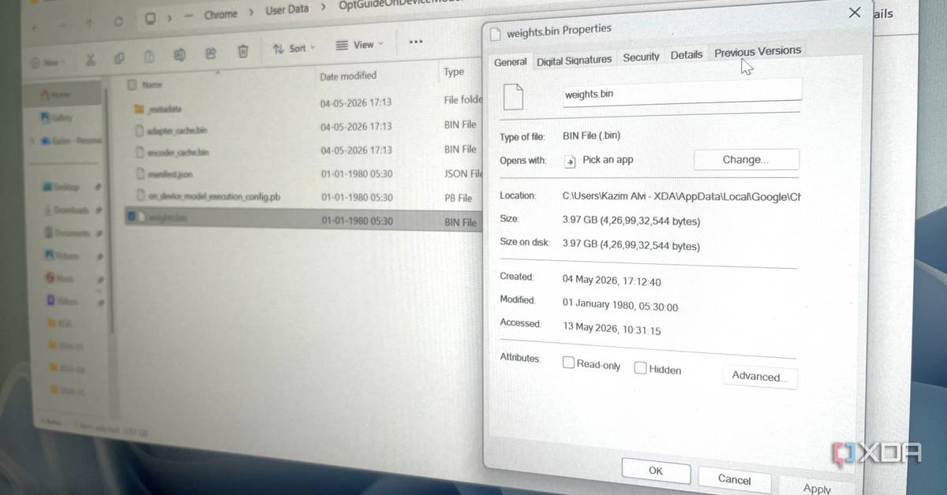Image resolution: width=947 pixels, height=495 pixels.
Task: Click the Rename icon in toolbar
Action: (179, 54)
